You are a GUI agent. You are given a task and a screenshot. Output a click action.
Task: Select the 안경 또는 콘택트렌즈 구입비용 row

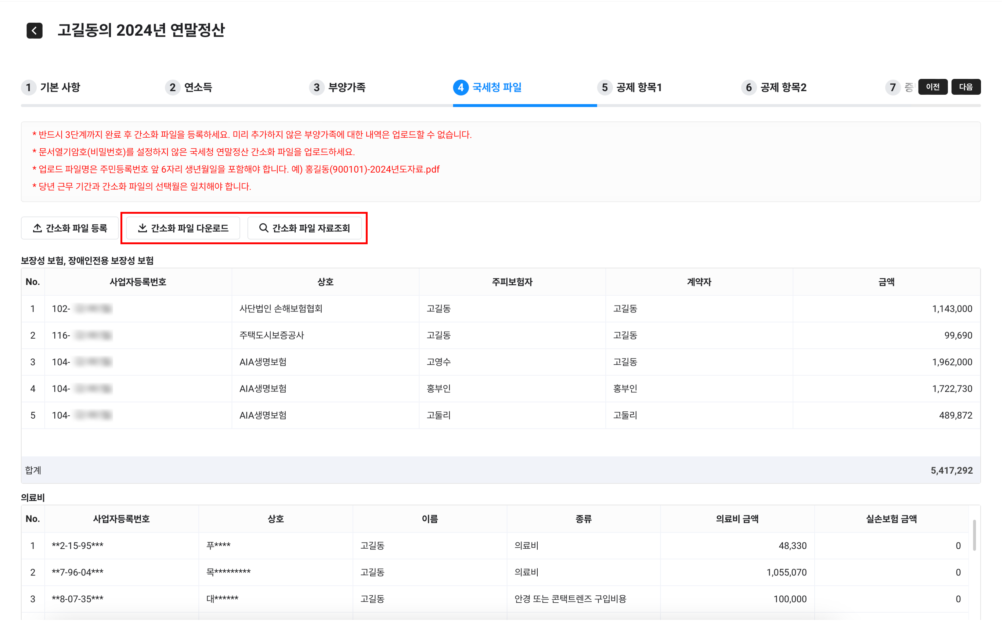click(570, 599)
